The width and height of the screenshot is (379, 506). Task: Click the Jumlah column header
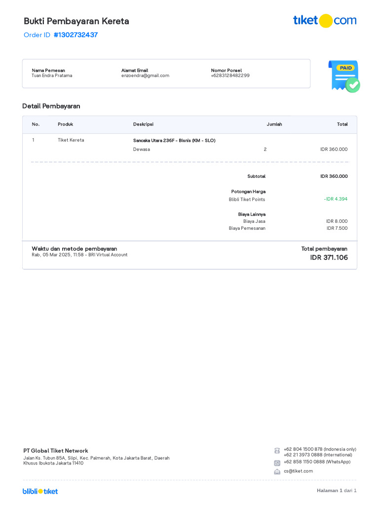coord(274,124)
